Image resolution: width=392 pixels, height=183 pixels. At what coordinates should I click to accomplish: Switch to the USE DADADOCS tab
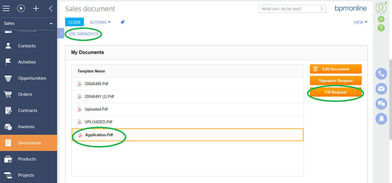83,34
